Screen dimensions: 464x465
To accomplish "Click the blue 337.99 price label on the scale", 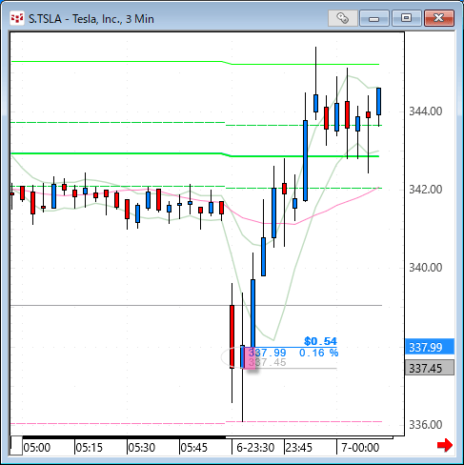I will tap(430, 347).
